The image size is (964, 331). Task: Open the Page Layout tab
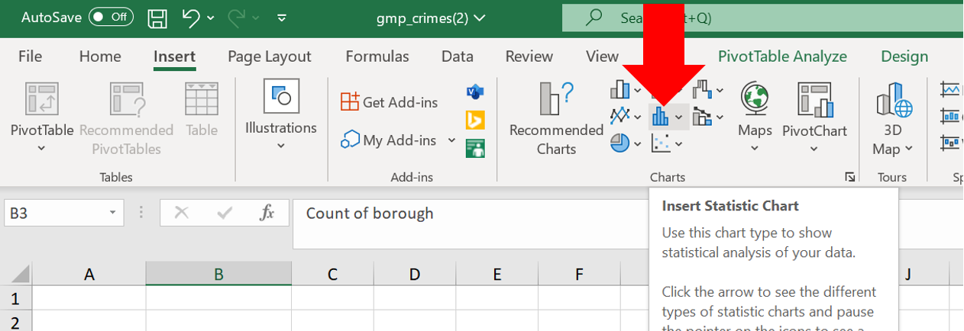(269, 56)
